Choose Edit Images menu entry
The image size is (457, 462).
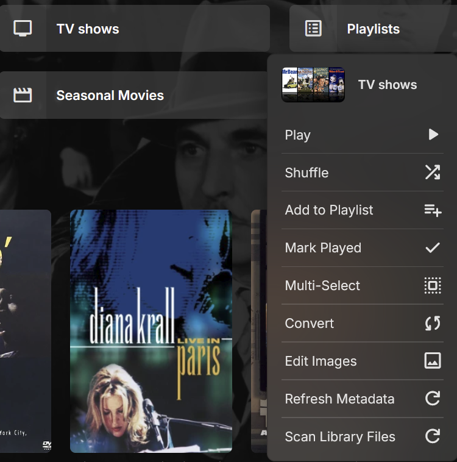[363, 361]
